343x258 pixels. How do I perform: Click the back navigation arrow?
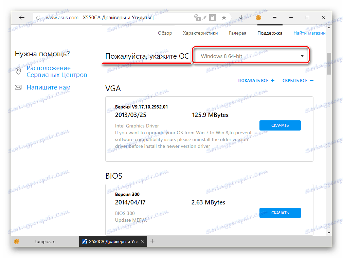click(21, 17)
